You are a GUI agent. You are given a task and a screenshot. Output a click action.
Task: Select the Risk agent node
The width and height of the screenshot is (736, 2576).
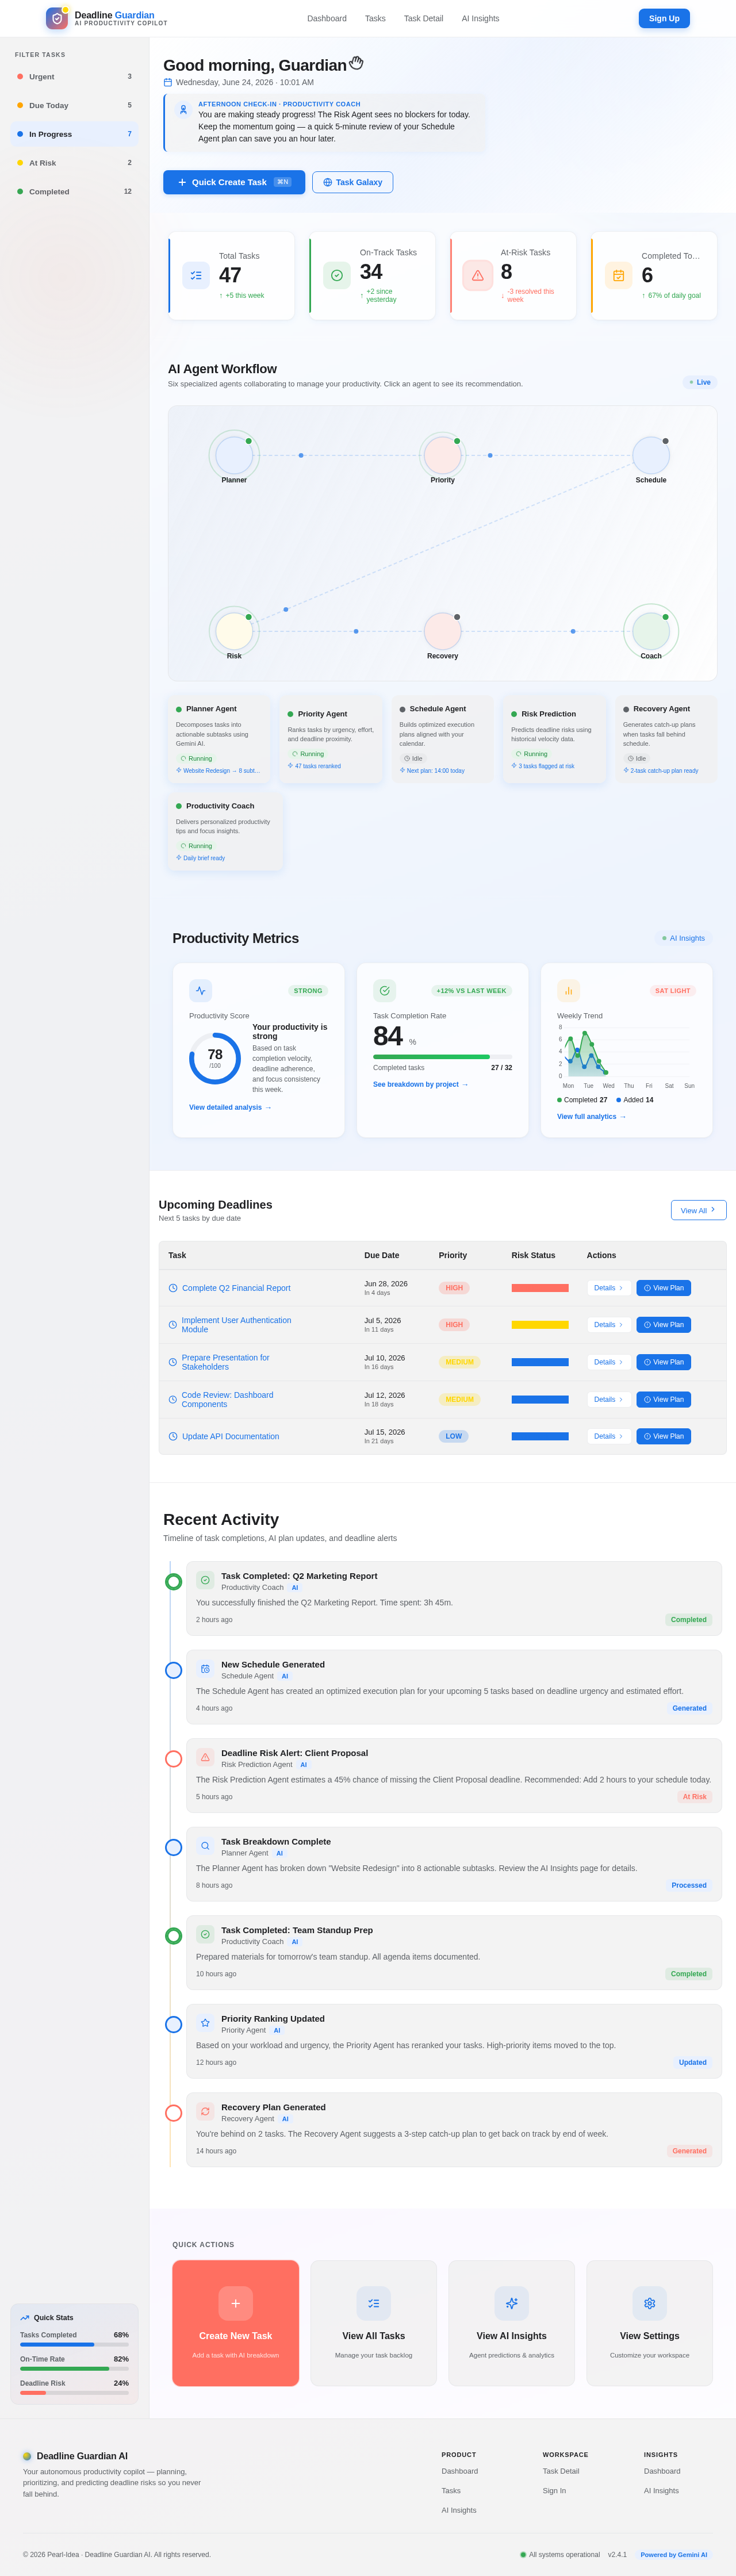click(x=234, y=631)
